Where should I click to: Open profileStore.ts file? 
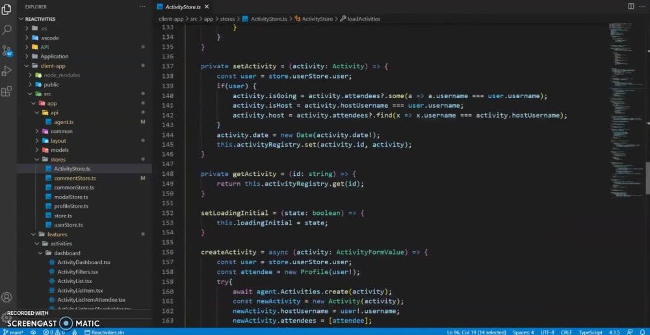tap(84, 206)
